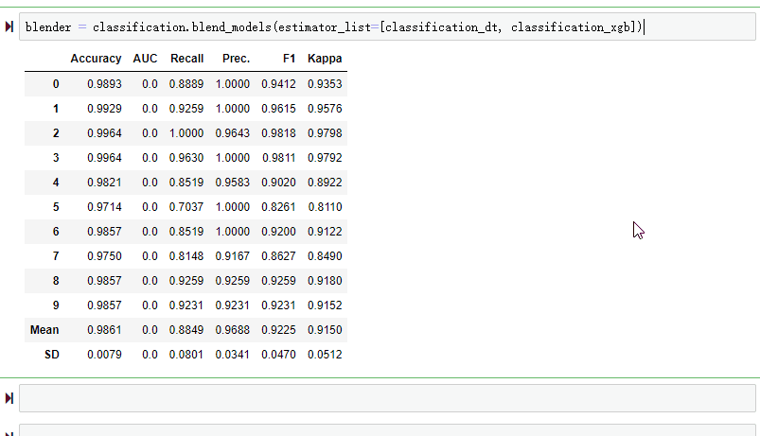The height and width of the screenshot is (436, 760).
Task: Click the SD row label
Action: (51, 355)
